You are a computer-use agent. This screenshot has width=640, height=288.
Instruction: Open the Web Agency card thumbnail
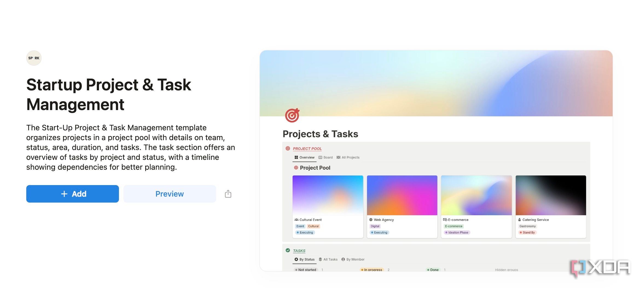tap(402, 195)
